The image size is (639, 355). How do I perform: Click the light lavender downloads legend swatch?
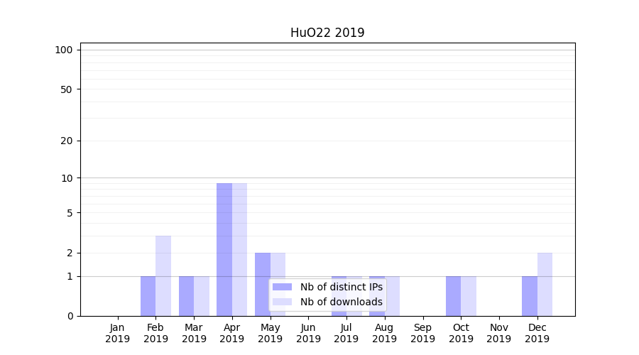pyautogui.click(x=282, y=302)
